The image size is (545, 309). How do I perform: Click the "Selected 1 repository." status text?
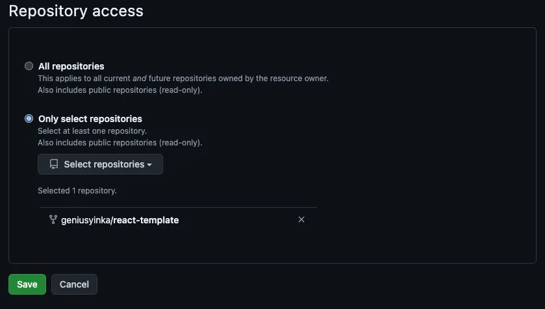(77, 191)
